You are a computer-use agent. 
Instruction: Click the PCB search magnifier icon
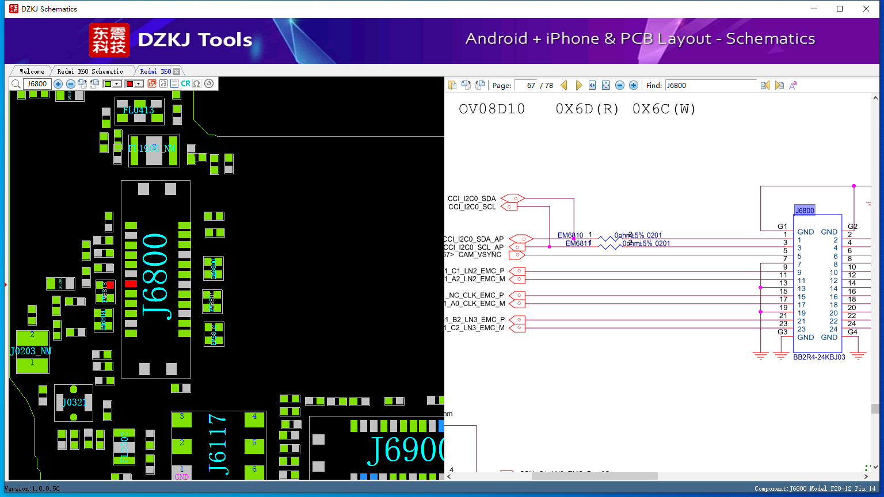16,84
